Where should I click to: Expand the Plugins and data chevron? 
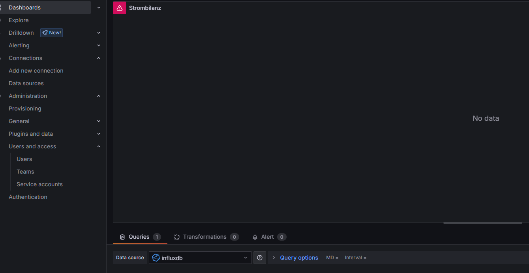99,134
